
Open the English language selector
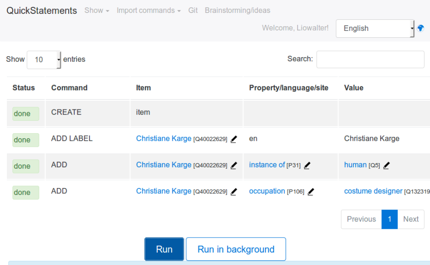point(375,28)
